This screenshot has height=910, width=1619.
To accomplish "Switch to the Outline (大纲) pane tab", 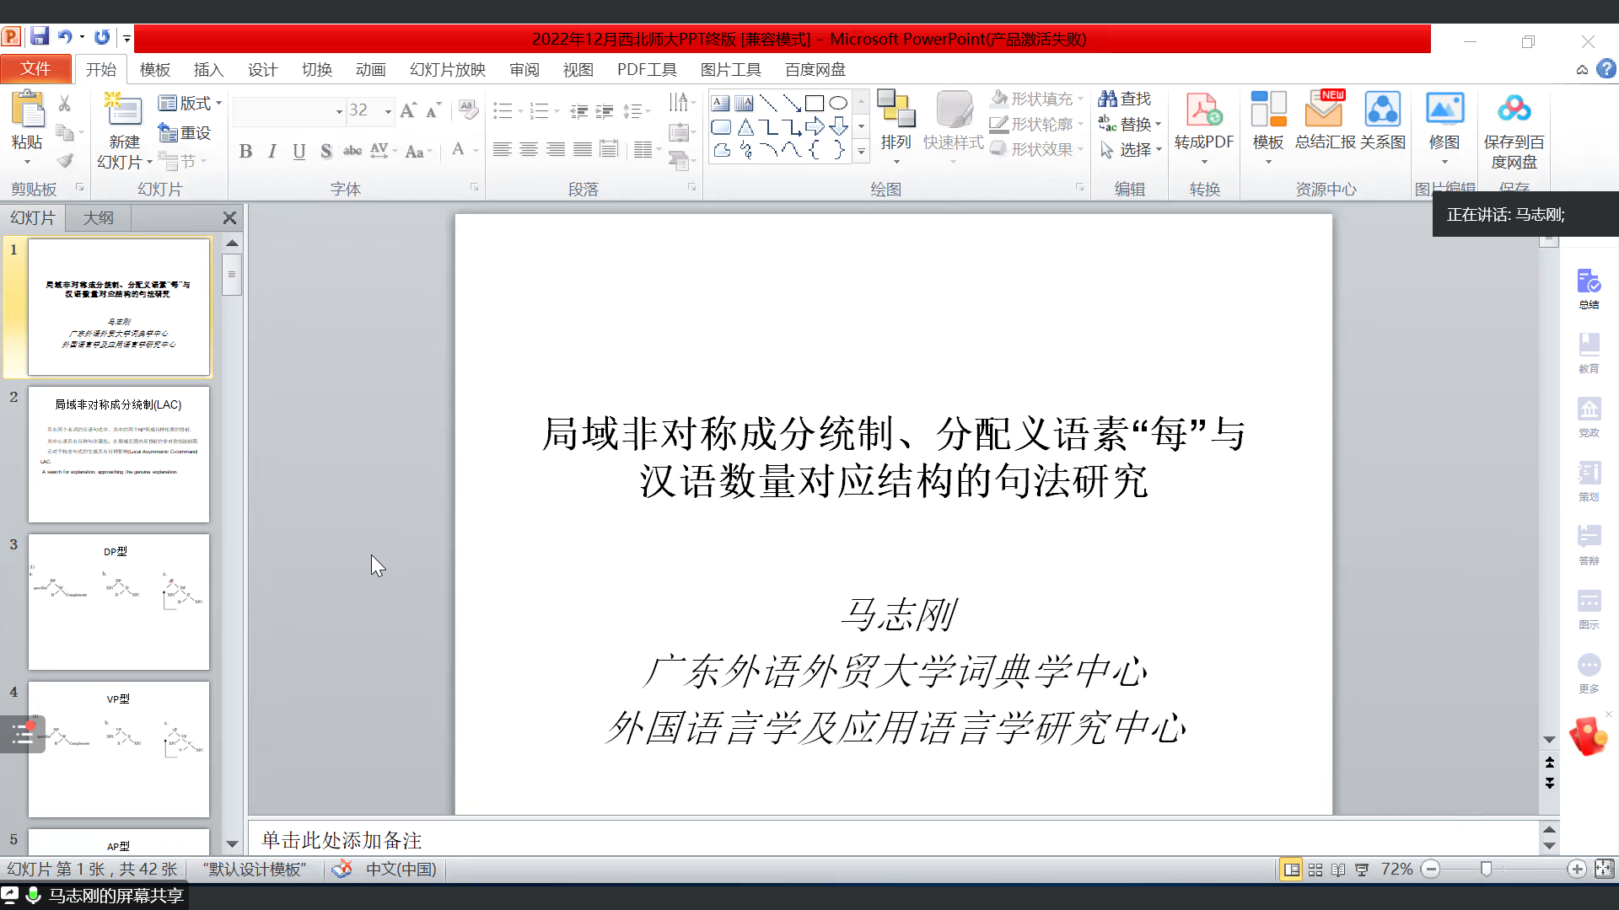I will pos(98,217).
